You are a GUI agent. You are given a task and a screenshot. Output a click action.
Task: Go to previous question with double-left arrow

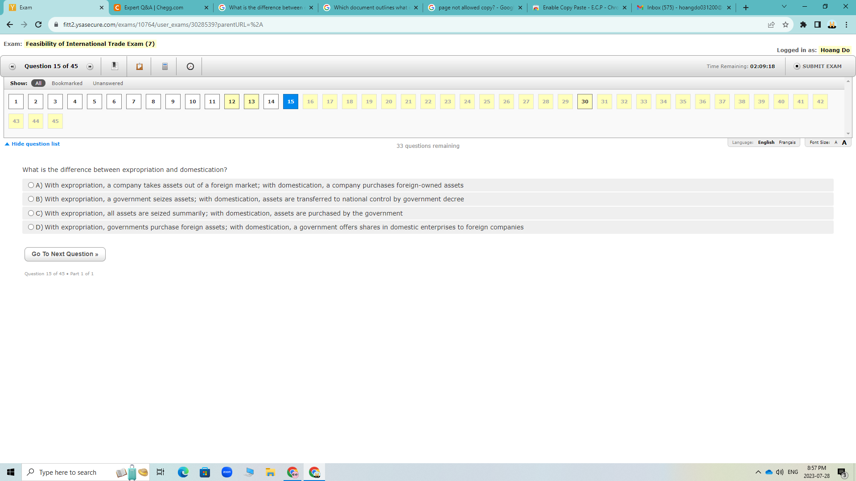tap(11, 66)
